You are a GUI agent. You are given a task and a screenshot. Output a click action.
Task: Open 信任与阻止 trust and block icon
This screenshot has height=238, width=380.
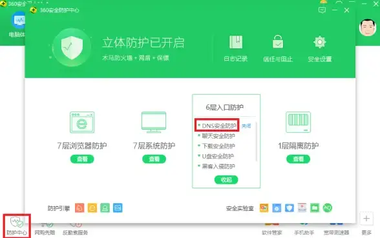coord(278,42)
